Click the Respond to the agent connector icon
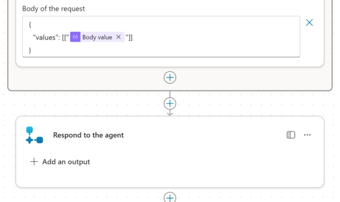Viewport: 340px width, 202px height. point(34,135)
